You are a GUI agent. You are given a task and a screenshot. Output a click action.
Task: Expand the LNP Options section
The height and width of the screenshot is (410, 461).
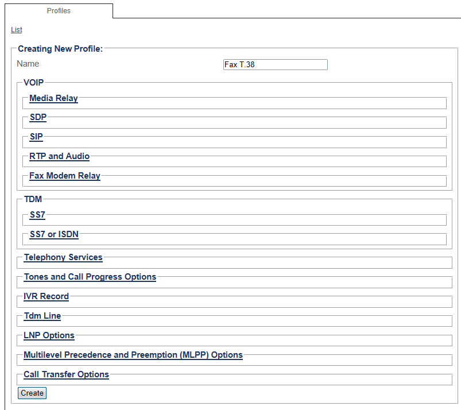(49, 335)
